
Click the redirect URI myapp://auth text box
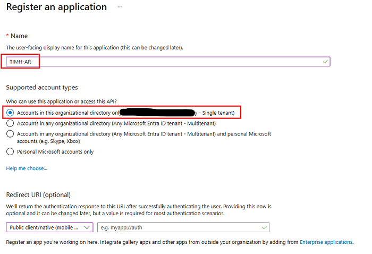tap(181, 227)
